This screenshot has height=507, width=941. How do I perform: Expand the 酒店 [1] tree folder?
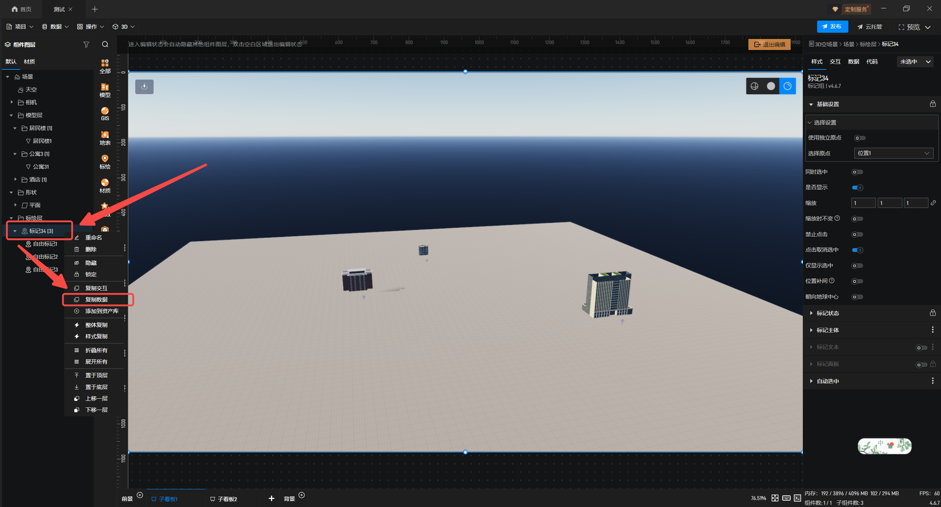[15, 179]
